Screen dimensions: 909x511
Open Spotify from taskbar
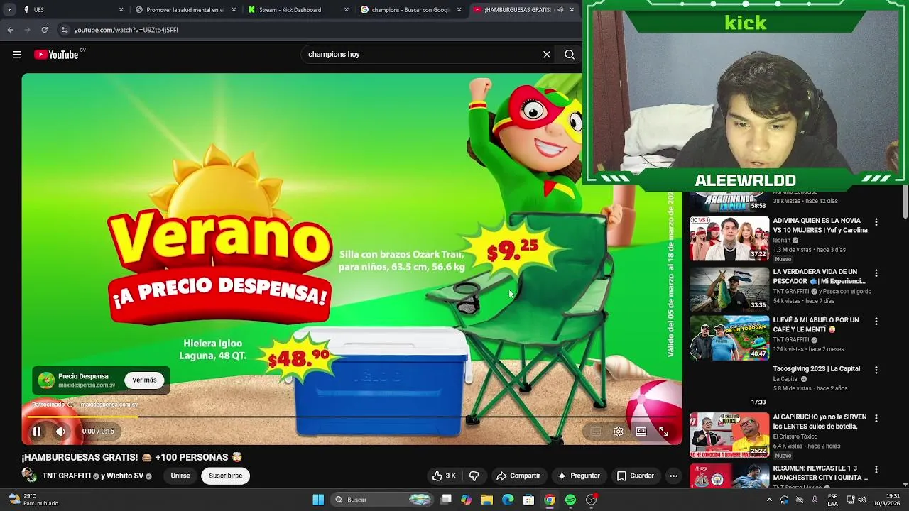(x=570, y=500)
